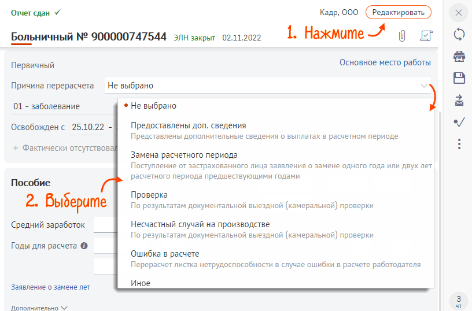Click the document signature icon
Viewport: 472px width, 311px height.
(426, 36)
